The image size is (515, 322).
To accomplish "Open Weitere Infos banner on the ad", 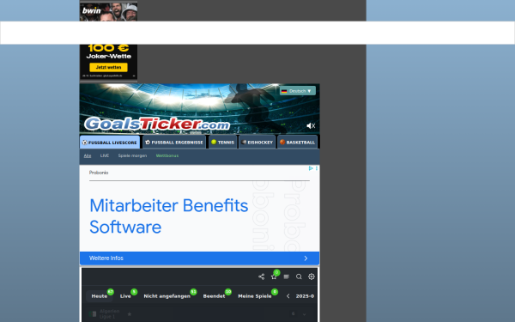I will [x=199, y=258].
